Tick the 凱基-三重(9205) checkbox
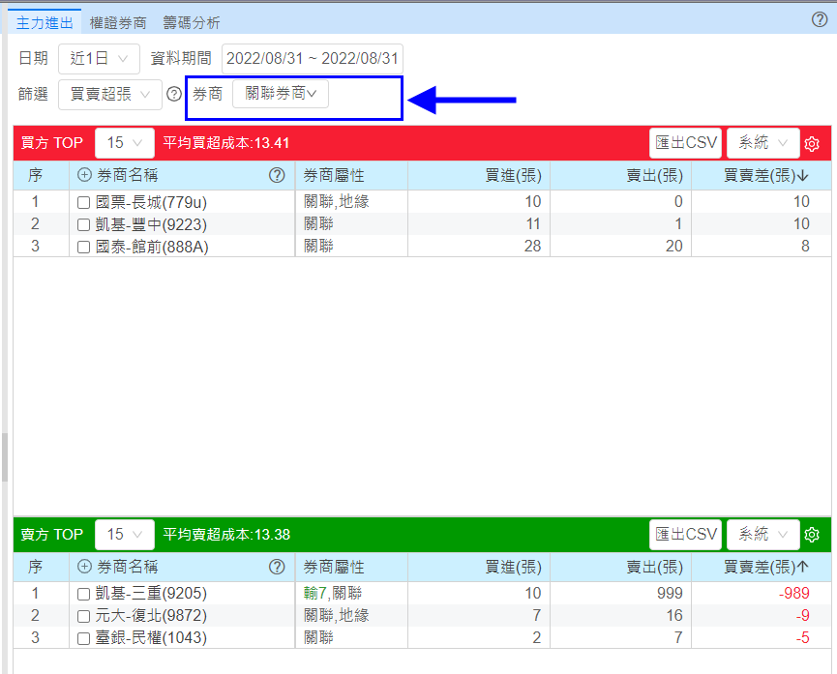837x674 pixels. click(x=84, y=594)
